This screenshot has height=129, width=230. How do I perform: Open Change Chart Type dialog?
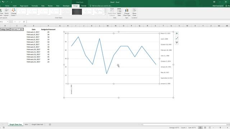(127, 12)
